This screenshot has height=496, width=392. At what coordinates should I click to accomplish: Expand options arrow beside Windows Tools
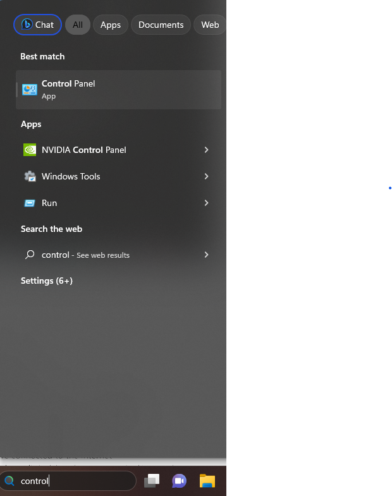point(206,176)
